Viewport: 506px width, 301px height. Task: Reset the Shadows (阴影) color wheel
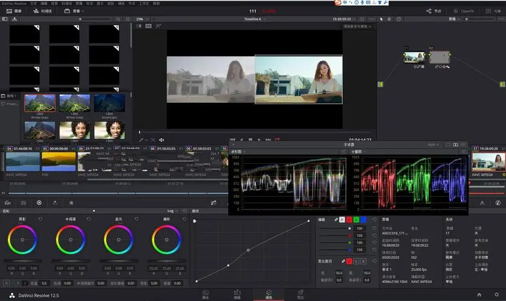click(x=40, y=219)
